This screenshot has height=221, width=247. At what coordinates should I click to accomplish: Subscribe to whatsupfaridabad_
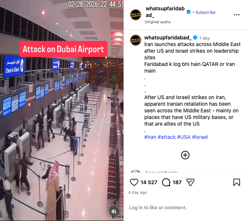point(205,12)
